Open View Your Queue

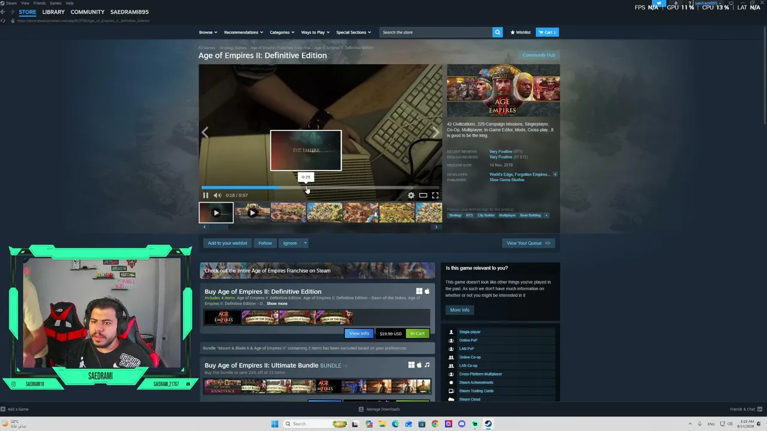[529, 243]
